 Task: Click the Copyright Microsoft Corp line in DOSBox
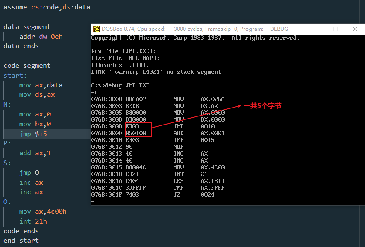pos(196,38)
